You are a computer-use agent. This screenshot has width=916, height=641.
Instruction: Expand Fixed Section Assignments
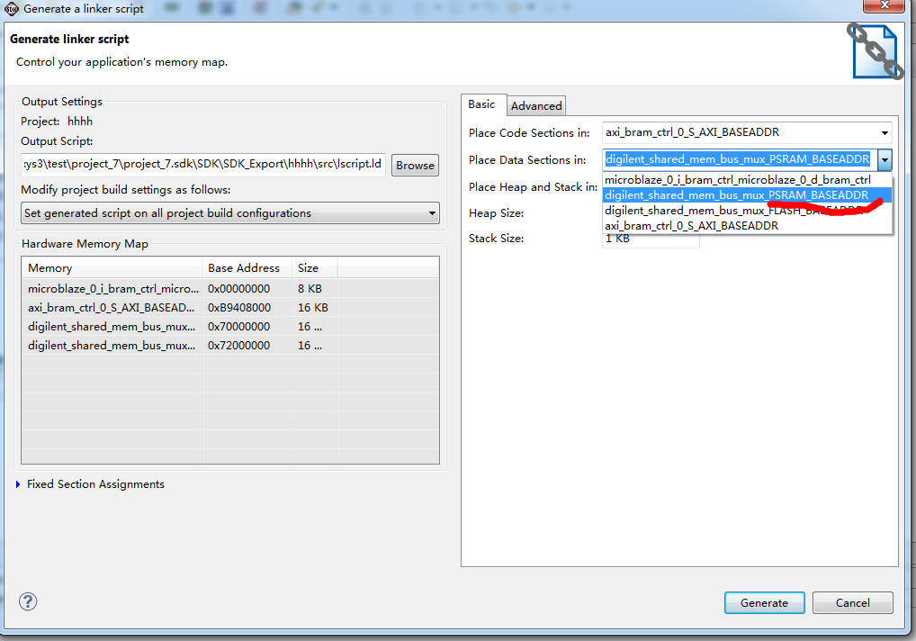(x=18, y=484)
